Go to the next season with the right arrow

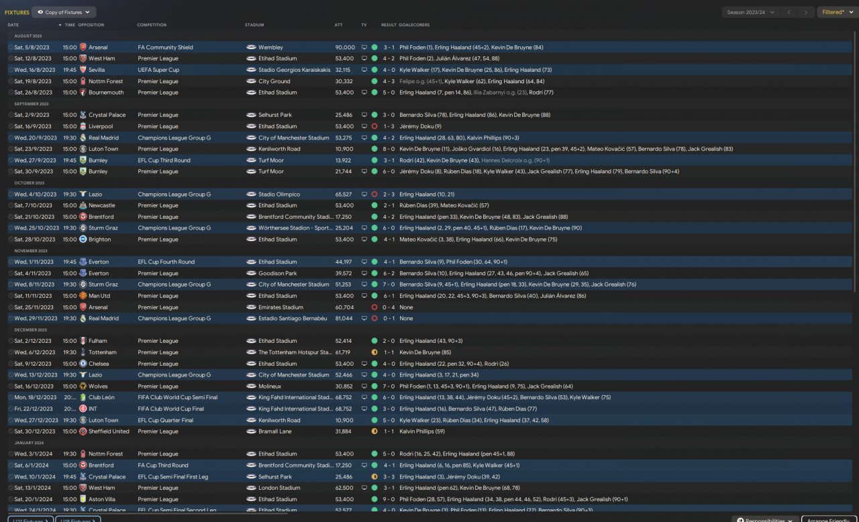click(807, 12)
